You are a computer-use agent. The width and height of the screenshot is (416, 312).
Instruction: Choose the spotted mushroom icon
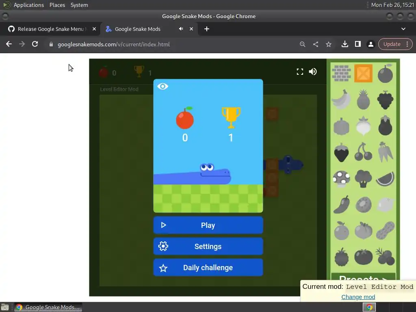[341, 179]
